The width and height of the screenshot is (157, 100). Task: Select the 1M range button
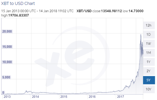coord(149,53)
